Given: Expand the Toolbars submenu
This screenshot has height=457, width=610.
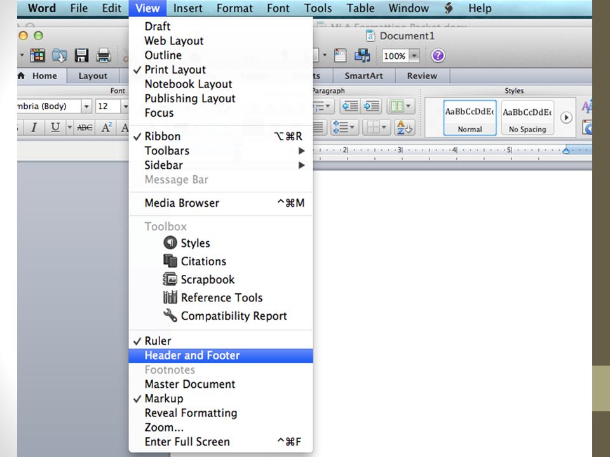Looking at the screenshot, I should tap(220, 151).
